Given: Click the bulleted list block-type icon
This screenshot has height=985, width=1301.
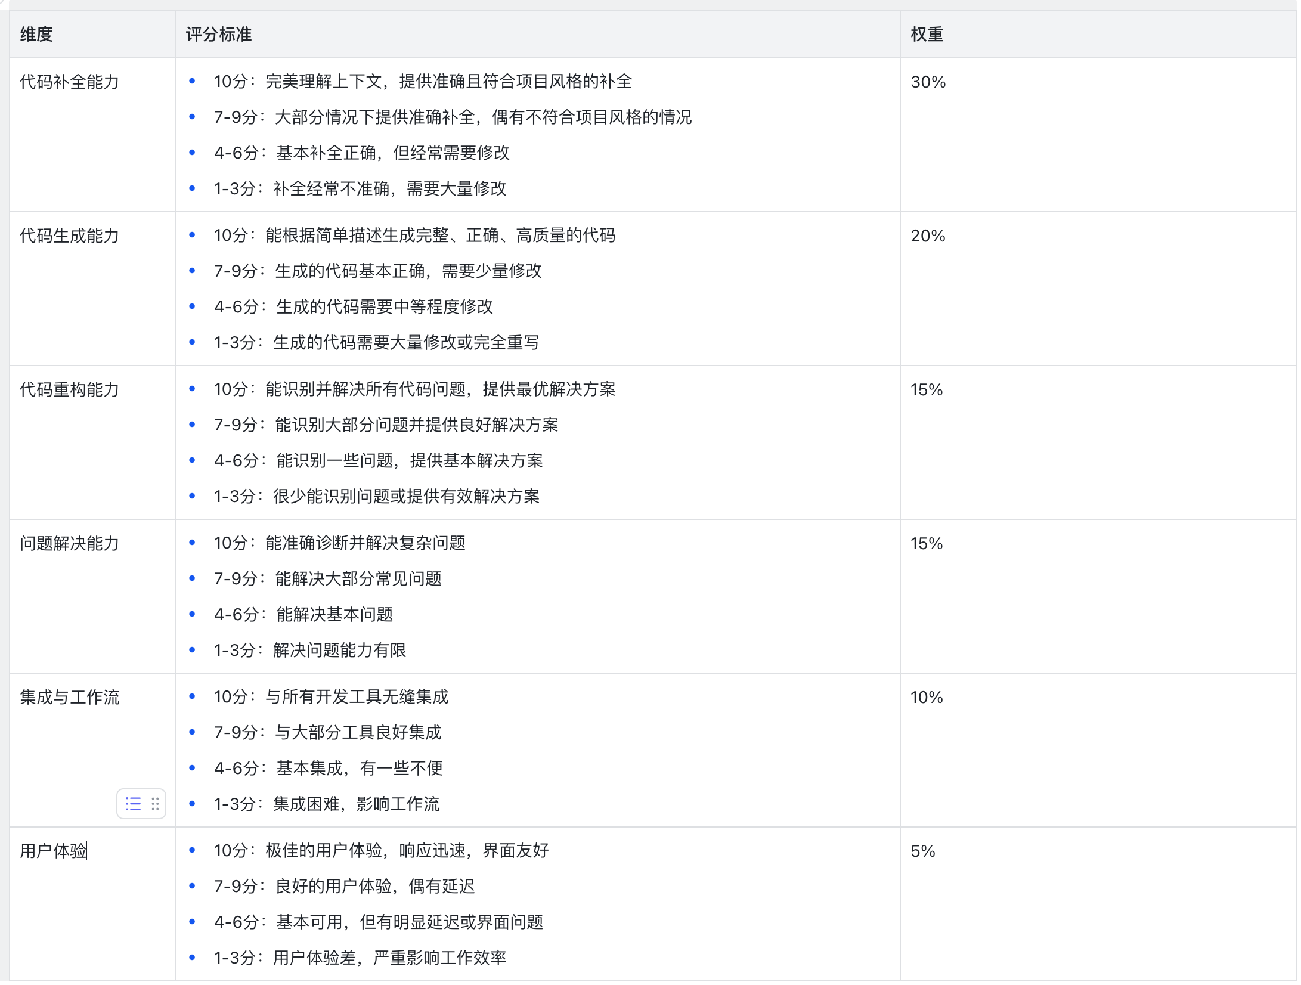Looking at the screenshot, I should 133,804.
